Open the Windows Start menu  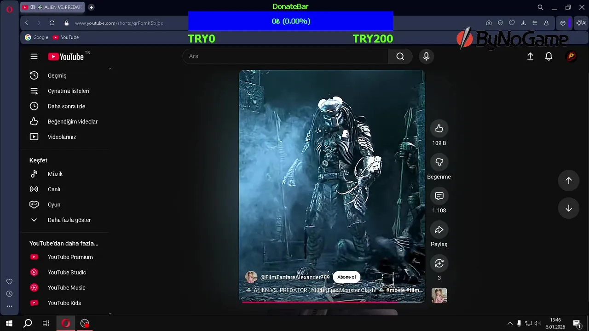coord(9,323)
